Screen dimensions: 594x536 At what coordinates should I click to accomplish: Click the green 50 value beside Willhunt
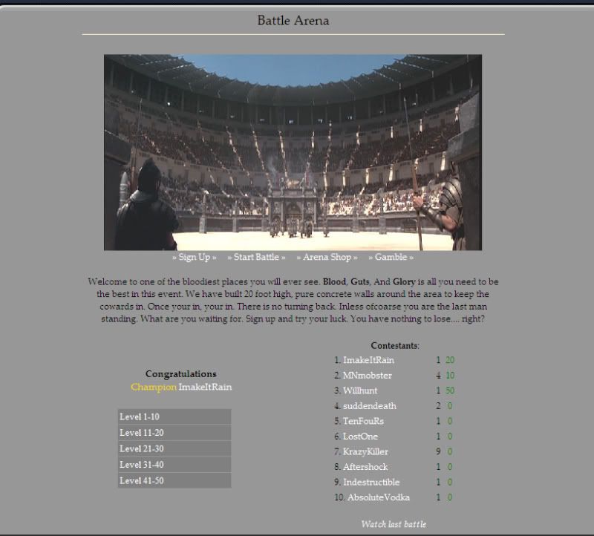(450, 390)
